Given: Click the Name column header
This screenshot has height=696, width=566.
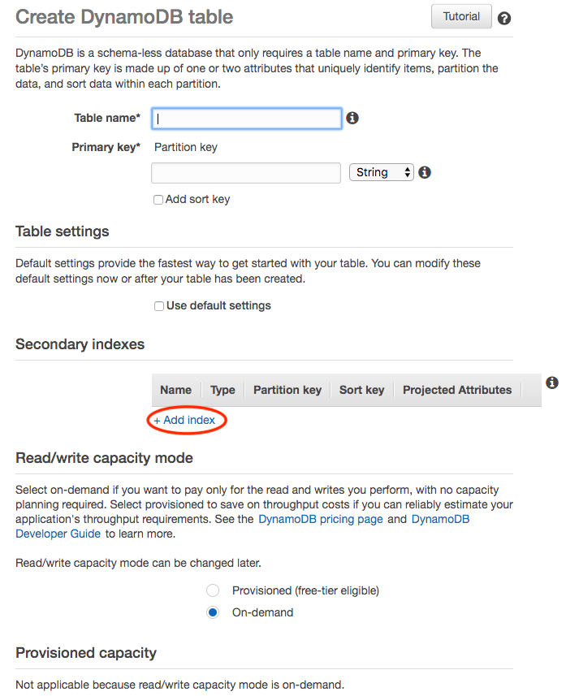Looking at the screenshot, I should click(176, 390).
